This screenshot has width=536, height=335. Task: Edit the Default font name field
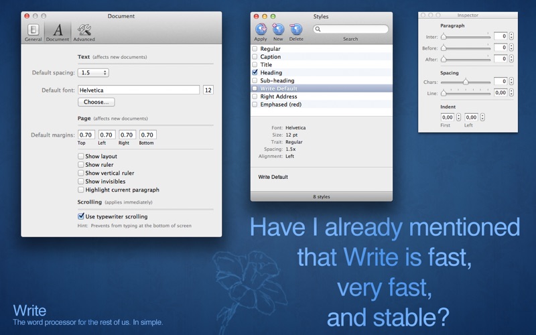pos(139,90)
